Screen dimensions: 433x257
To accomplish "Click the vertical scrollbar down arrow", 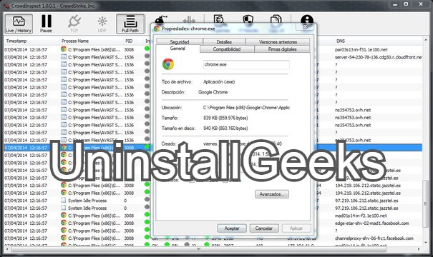I will [426, 243].
